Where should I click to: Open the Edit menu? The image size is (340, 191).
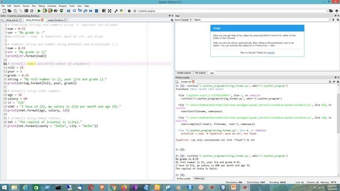coord(9,6)
